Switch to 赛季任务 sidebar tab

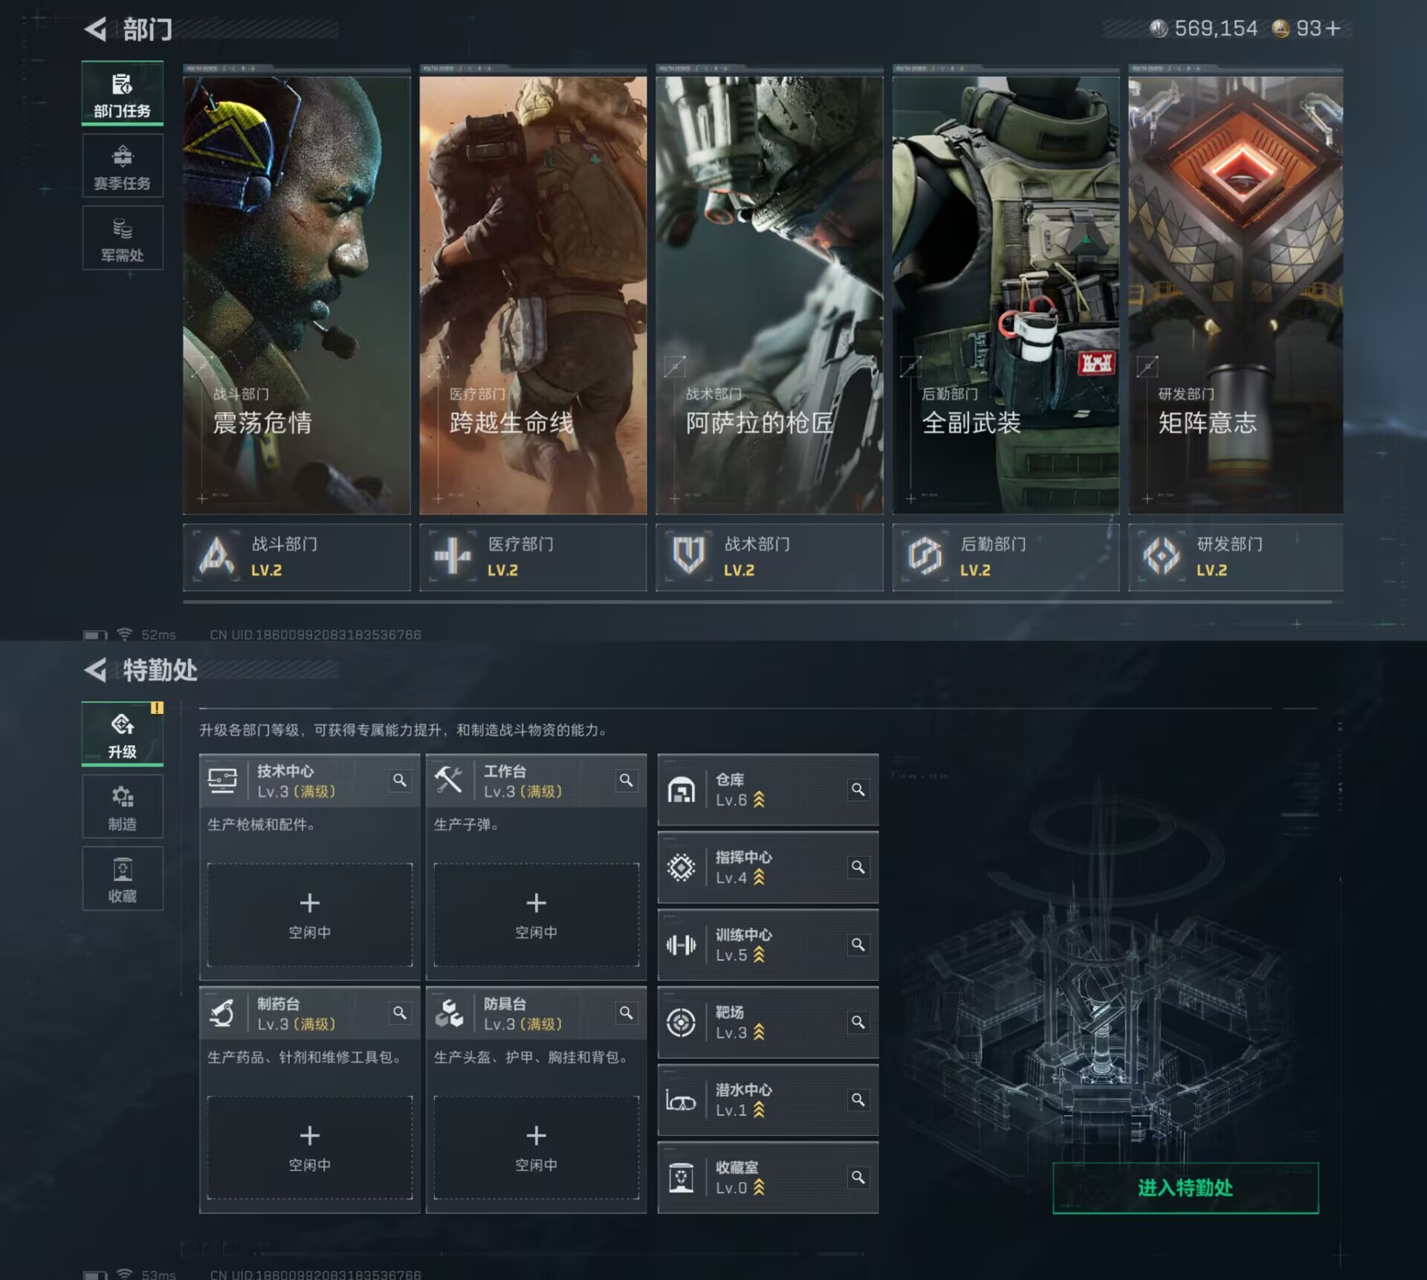point(123,166)
